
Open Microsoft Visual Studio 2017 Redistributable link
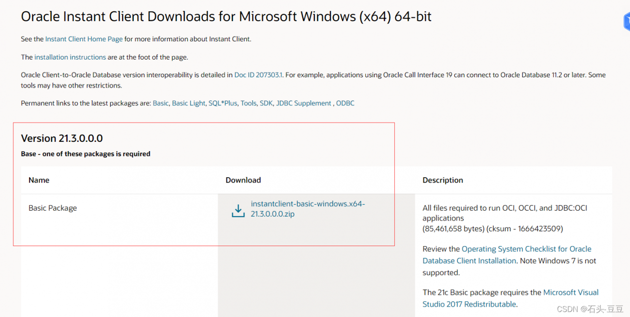511,298
